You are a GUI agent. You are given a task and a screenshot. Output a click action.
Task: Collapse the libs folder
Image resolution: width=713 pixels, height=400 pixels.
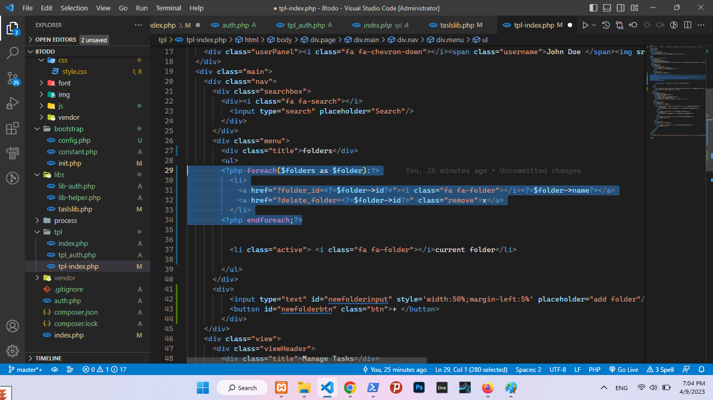click(x=88, y=174)
